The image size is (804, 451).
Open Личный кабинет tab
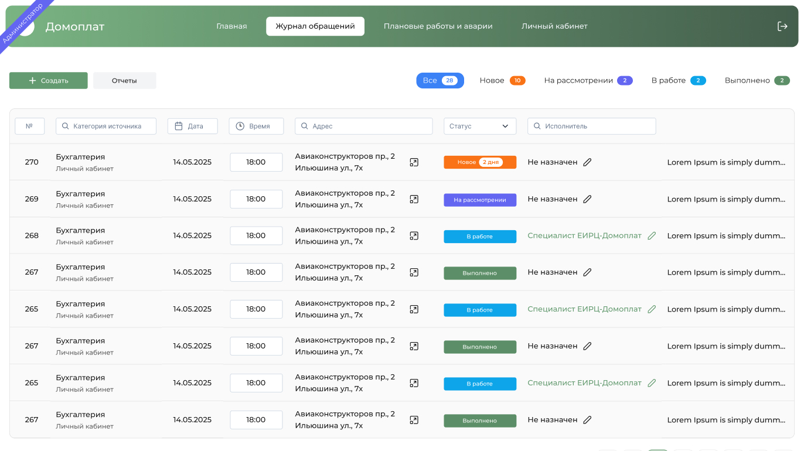click(554, 26)
